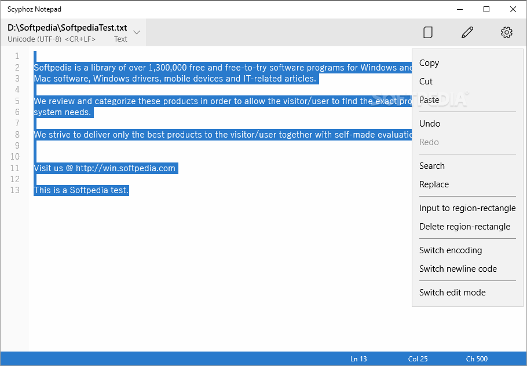The height and width of the screenshot is (366, 527).
Task: Click the line starting 'We review and categorize'
Action: click(x=223, y=101)
